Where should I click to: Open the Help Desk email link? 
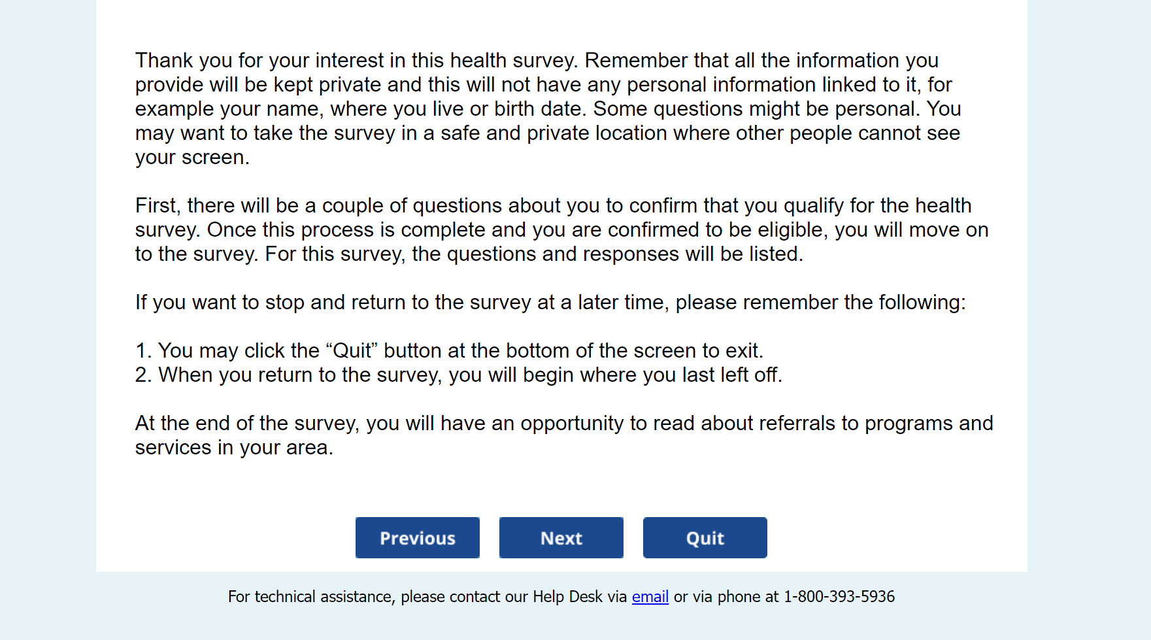click(x=650, y=597)
